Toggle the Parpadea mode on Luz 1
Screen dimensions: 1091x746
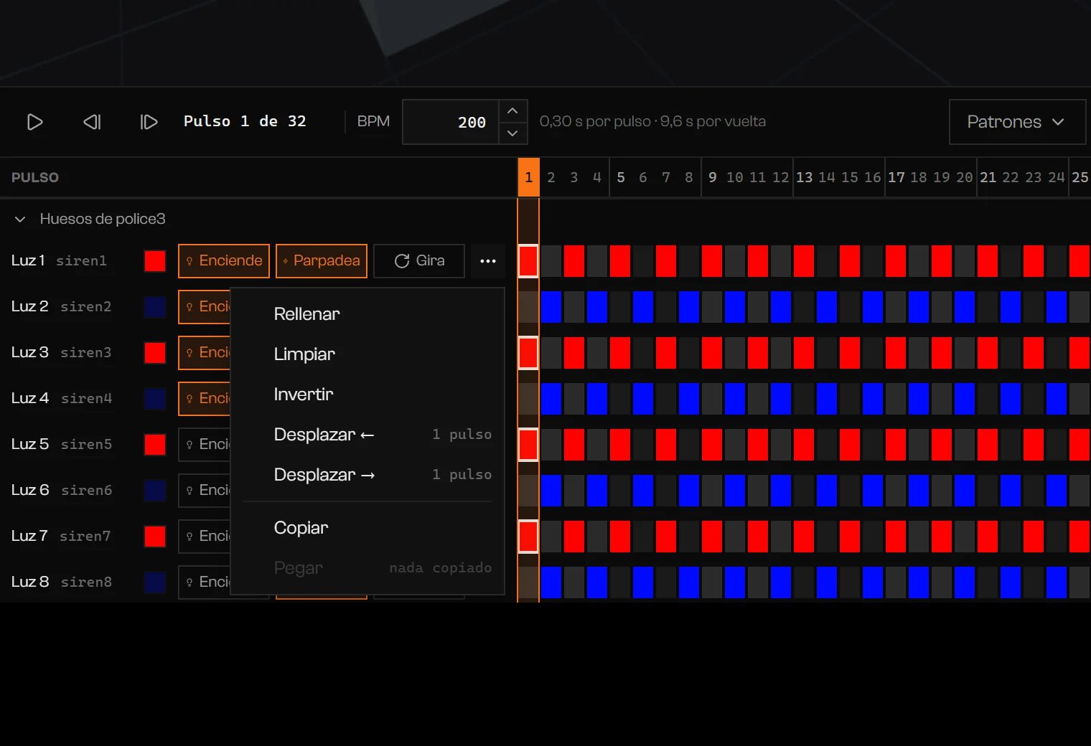[322, 261]
